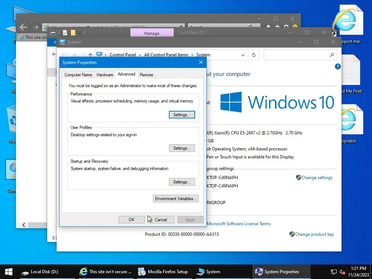Switch to Internet Explorer taskbar item

[x=106, y=272]
